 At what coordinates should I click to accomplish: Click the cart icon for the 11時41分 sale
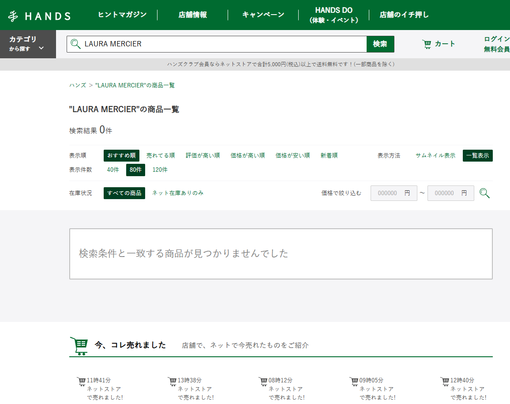pyautogui.click(x=81, y=381)
